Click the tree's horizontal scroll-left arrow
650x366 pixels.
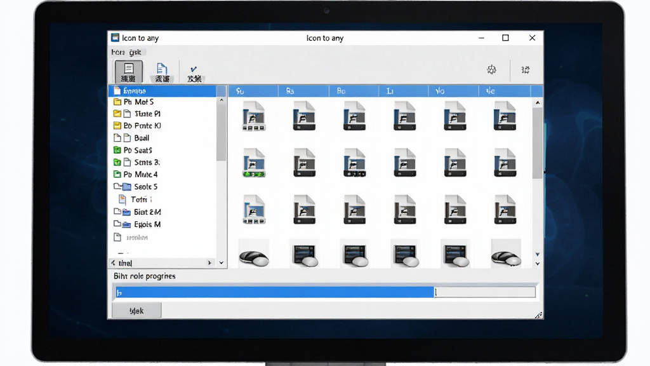(x=113, y=262)
